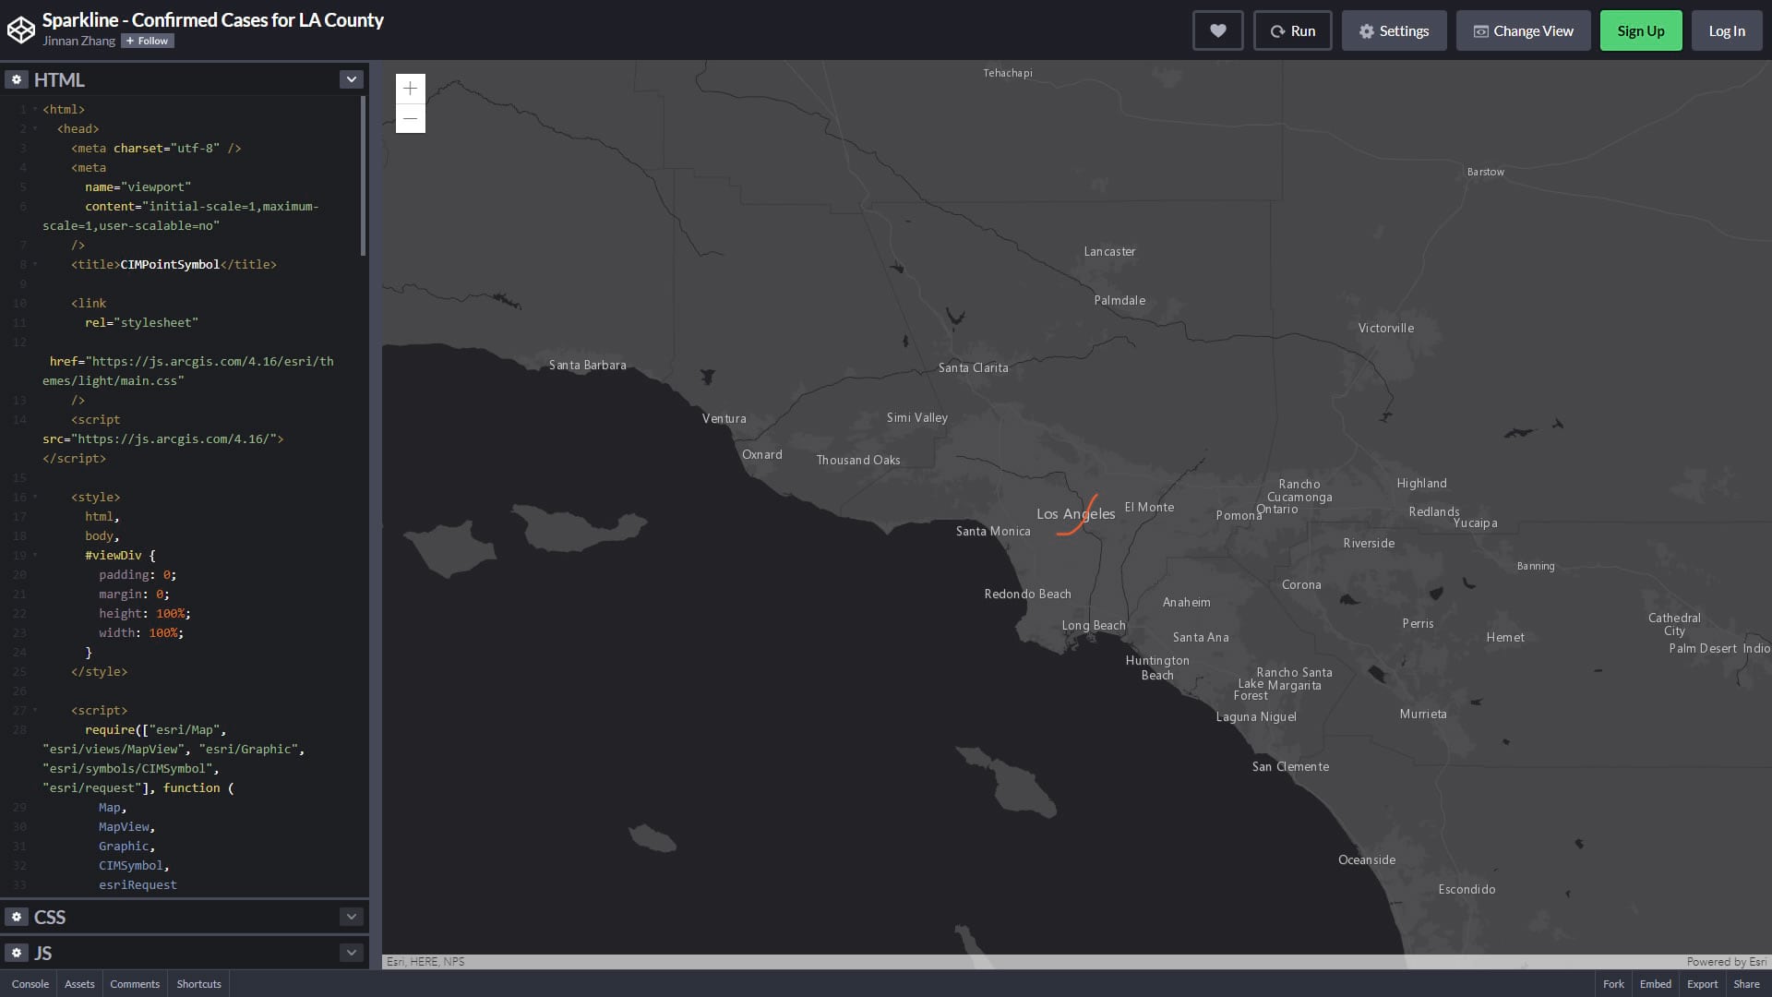Open JS editor settings gear

[17, 953]
